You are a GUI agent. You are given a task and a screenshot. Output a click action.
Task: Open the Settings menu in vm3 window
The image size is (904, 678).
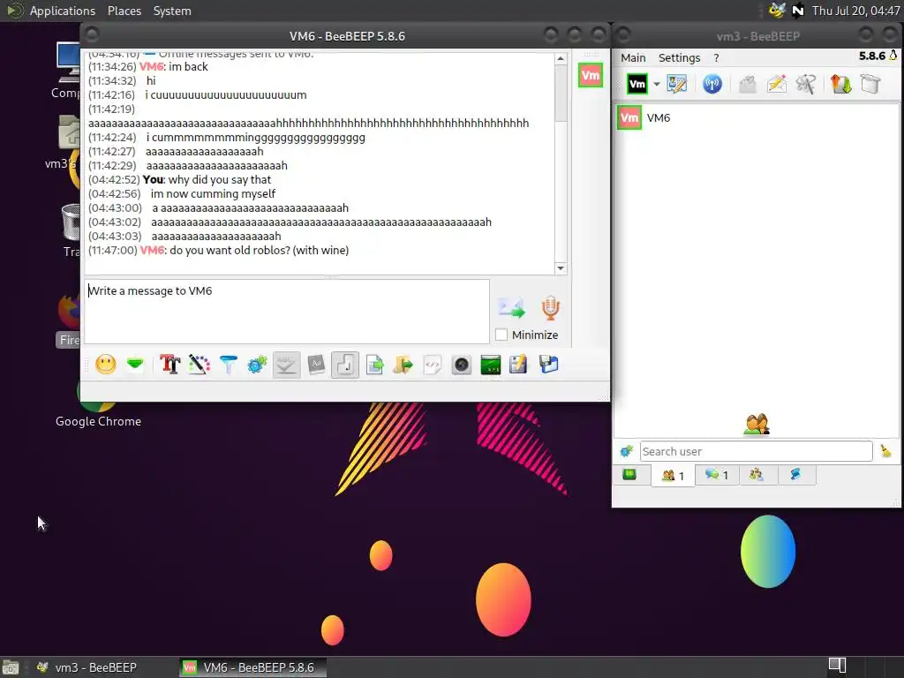[x=679, y=57]
